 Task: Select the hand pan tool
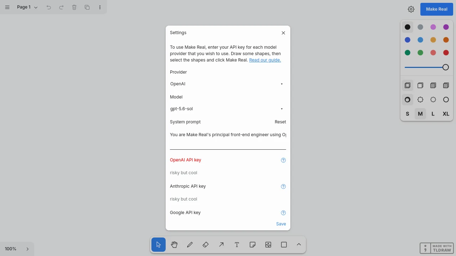(174, 245)
